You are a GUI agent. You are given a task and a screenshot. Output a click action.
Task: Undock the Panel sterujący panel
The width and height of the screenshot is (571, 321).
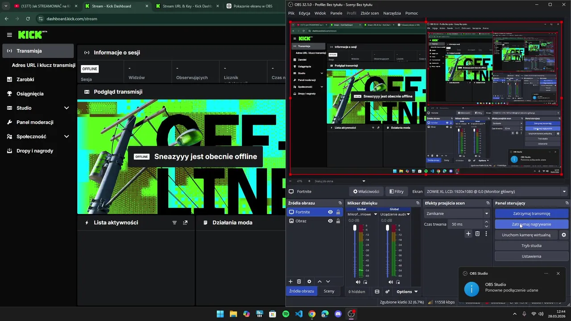(566, 203)
